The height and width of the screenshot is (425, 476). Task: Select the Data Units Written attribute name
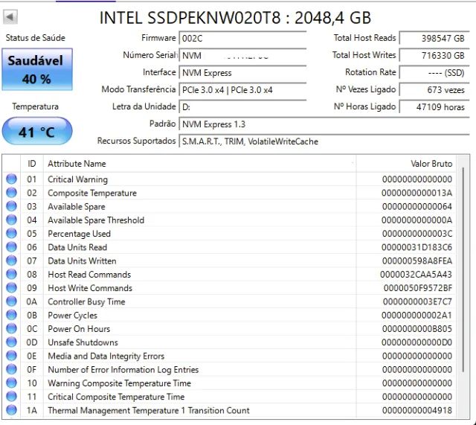point(82,261)
